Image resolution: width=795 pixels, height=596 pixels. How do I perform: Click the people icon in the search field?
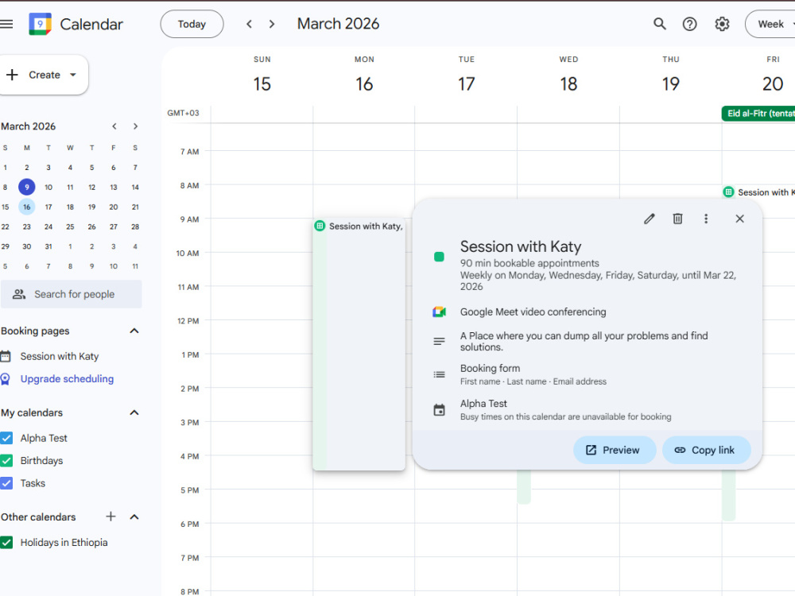(19, 294)
